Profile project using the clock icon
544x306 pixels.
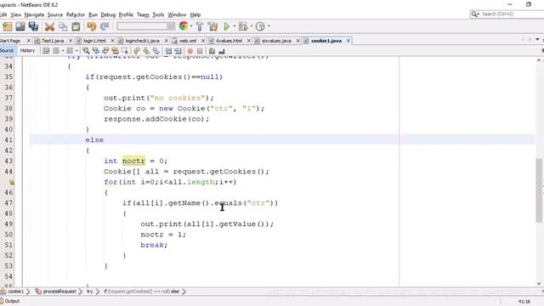(x=260, y=26)
